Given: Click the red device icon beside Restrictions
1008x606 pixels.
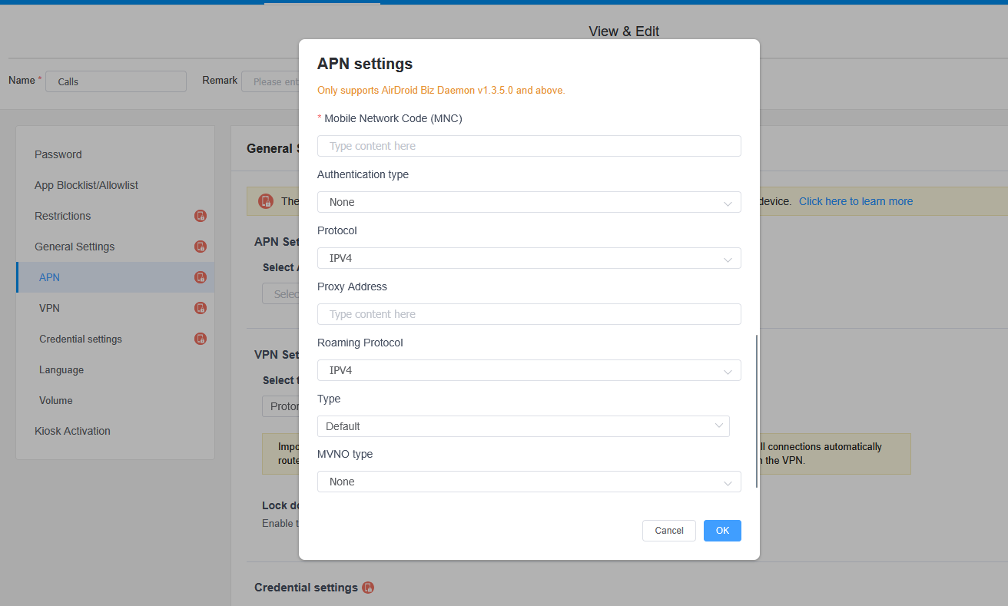Looking at the screenshot, I should [x=201, y=216].
